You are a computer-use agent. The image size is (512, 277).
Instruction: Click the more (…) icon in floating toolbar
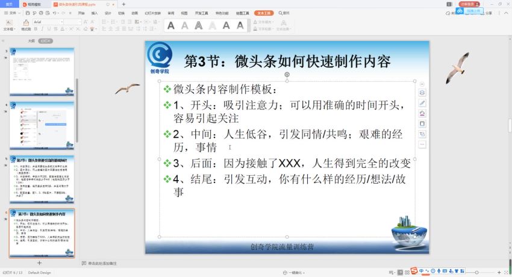pyautogui.click(x=422, y=144)
